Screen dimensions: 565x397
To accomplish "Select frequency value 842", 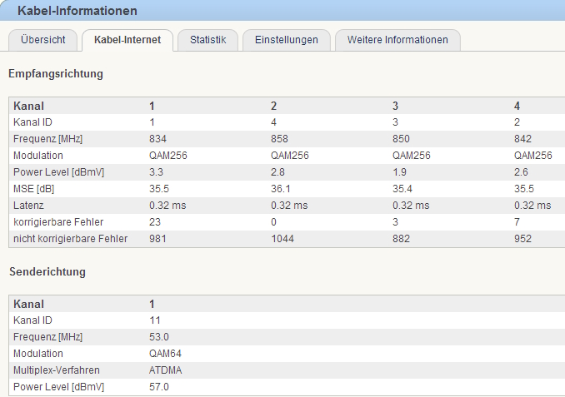I will tap(522, 139).
